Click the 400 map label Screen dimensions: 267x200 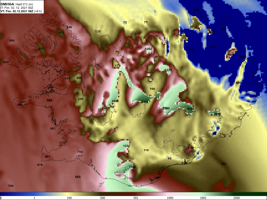238,83
